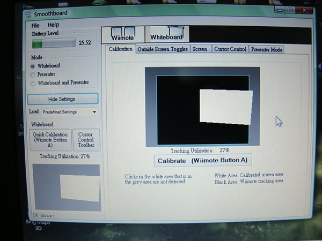
Task: Click sidebar Tracking Utilization: 27% text
Action: point(65,156)
